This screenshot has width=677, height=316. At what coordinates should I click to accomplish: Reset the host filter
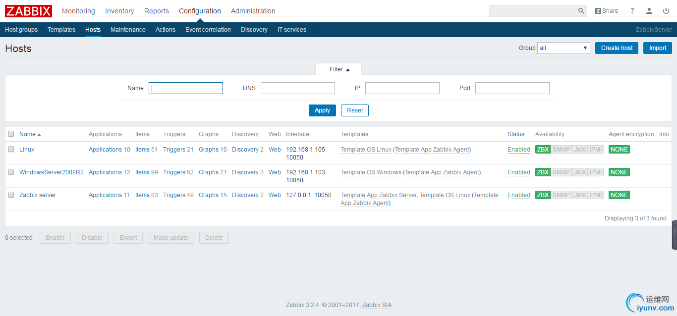tap(355, 110)
